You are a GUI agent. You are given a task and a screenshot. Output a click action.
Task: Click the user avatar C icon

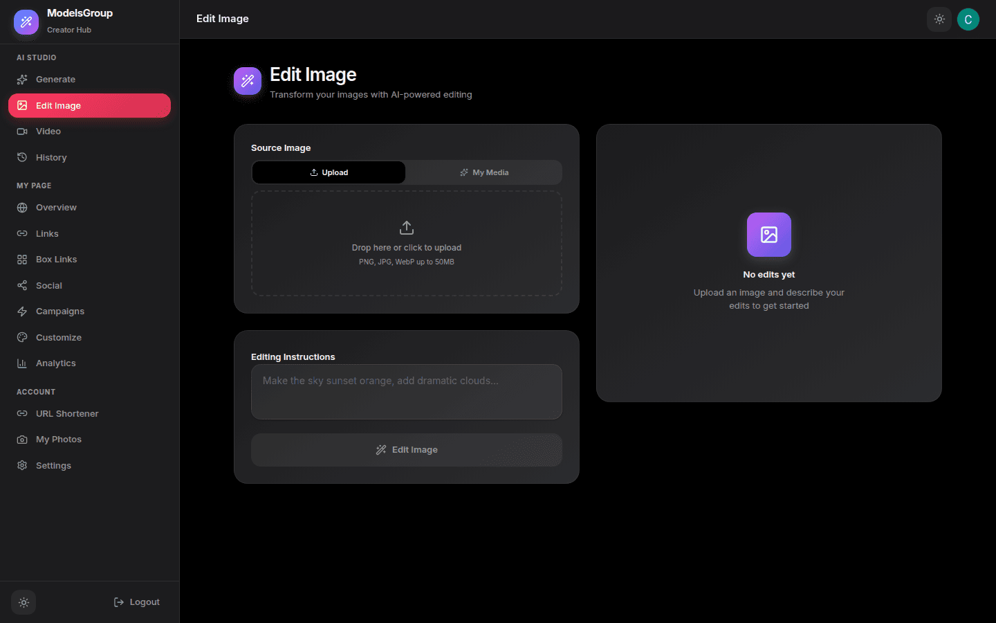[968, 19]
